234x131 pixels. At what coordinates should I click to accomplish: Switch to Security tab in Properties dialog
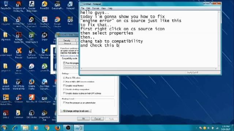click(67, 40)
